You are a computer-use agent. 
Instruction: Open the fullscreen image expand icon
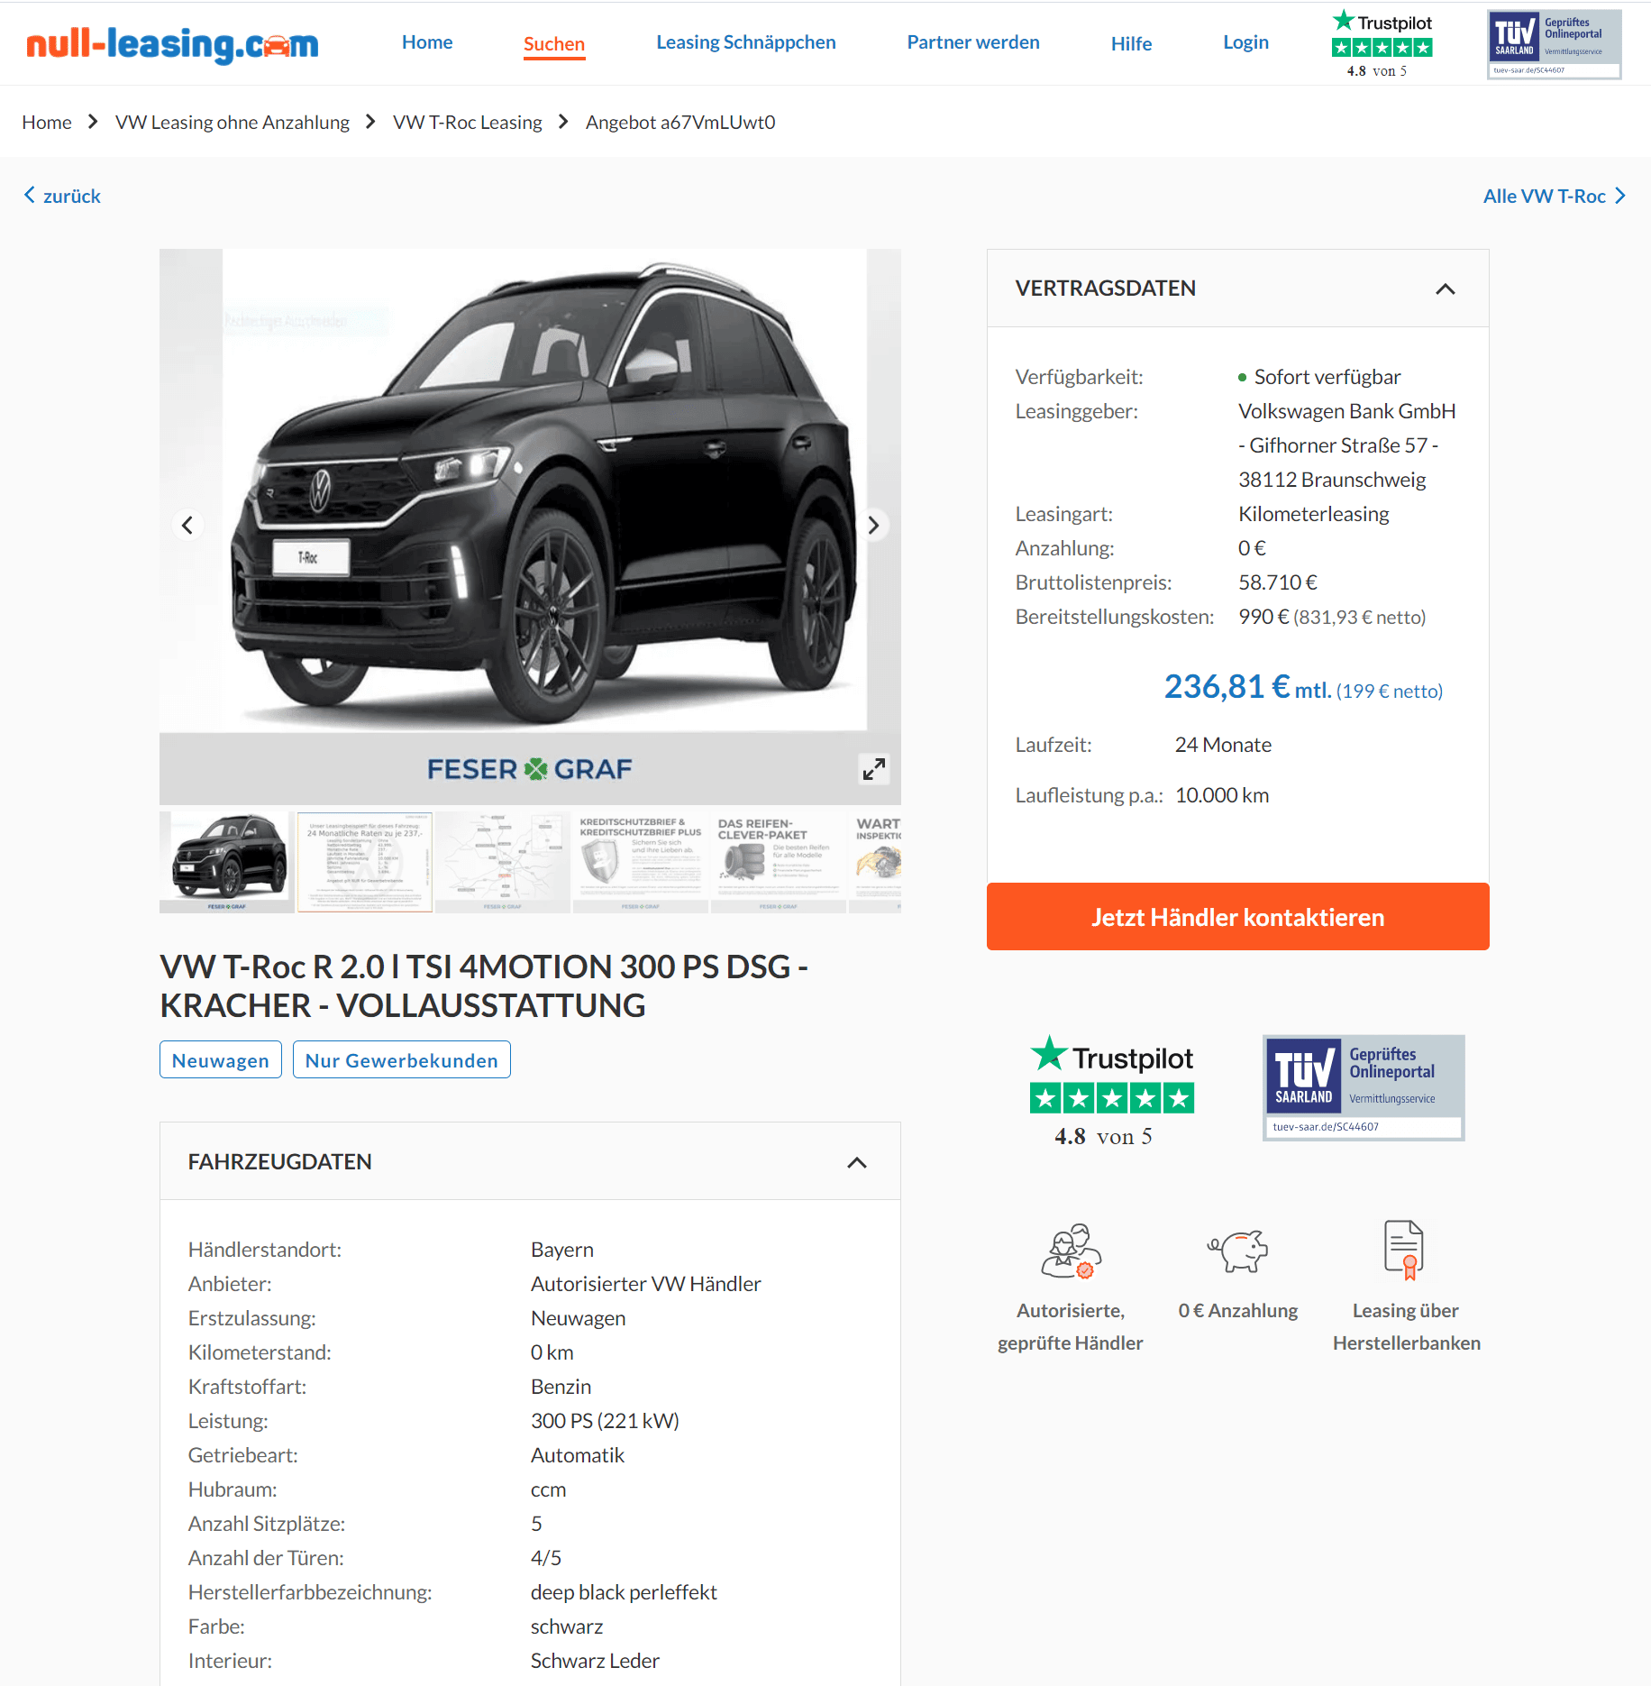click(x=873, y=769)
